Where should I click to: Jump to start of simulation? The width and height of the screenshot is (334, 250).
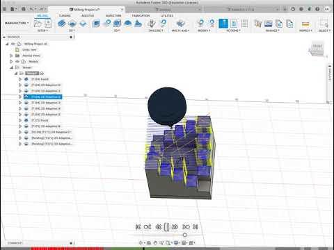[x=138, y=227]
